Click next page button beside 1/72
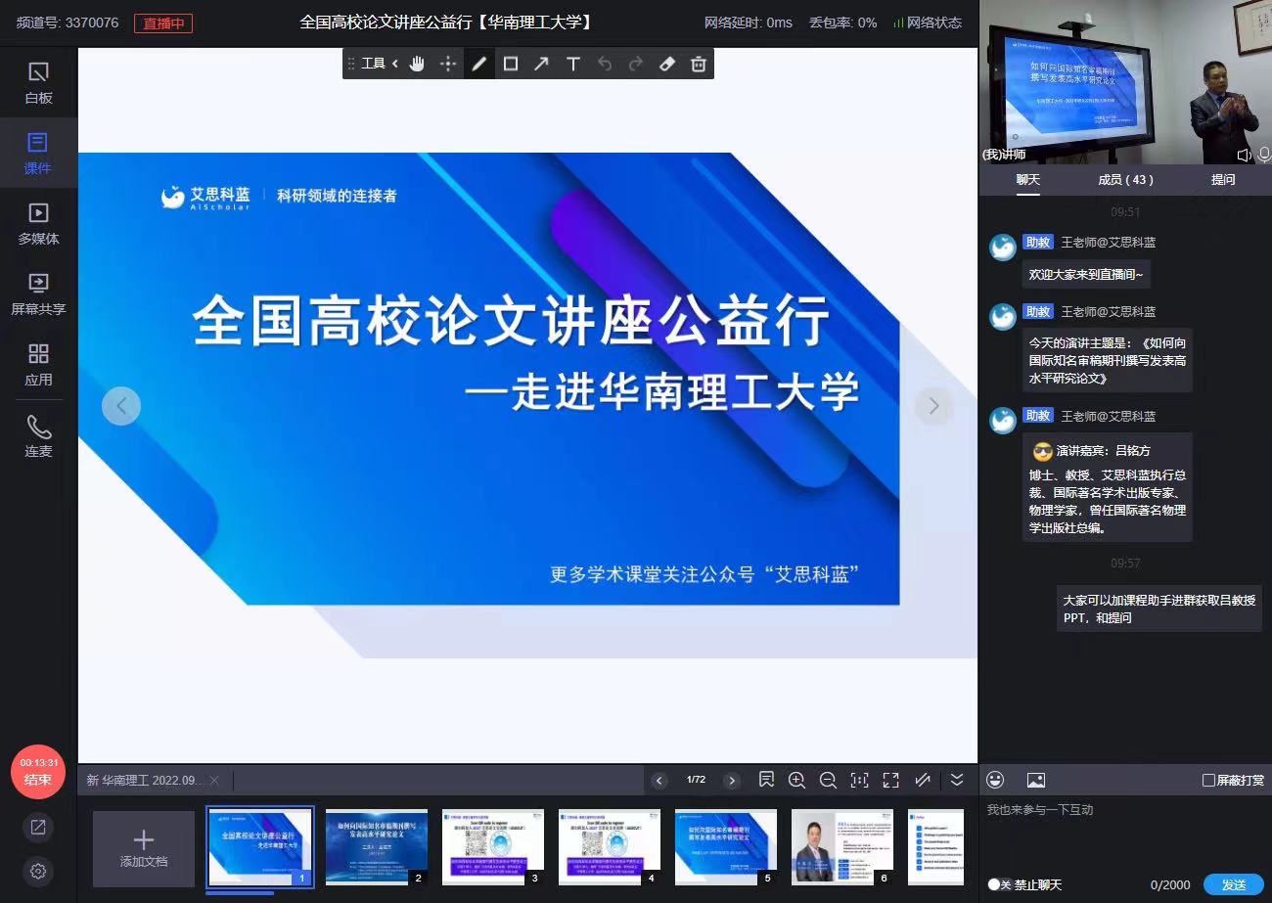This screenshot has height=903, width=1272. click(x=732, y=780)
